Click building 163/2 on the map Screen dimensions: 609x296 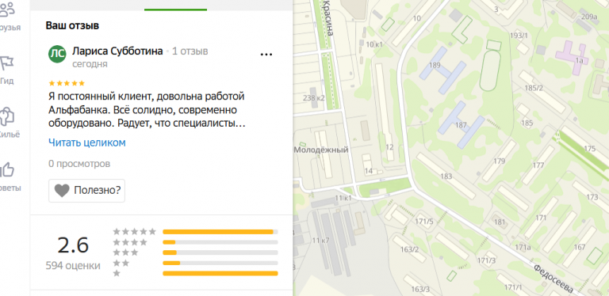[410, 249]
